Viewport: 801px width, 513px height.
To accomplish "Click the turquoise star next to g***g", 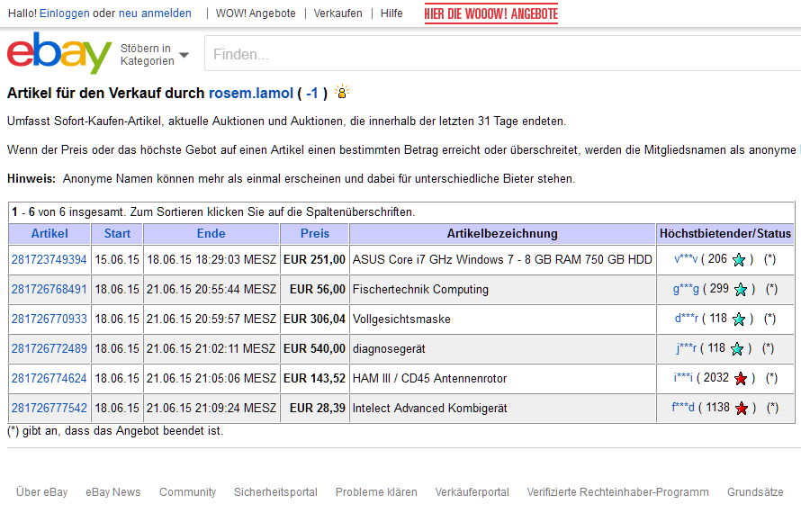I will tap(741, 290).
